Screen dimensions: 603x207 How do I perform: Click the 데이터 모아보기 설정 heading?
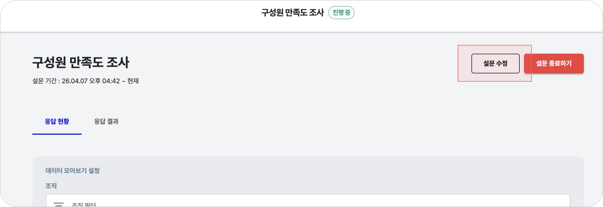coord(72,171)
